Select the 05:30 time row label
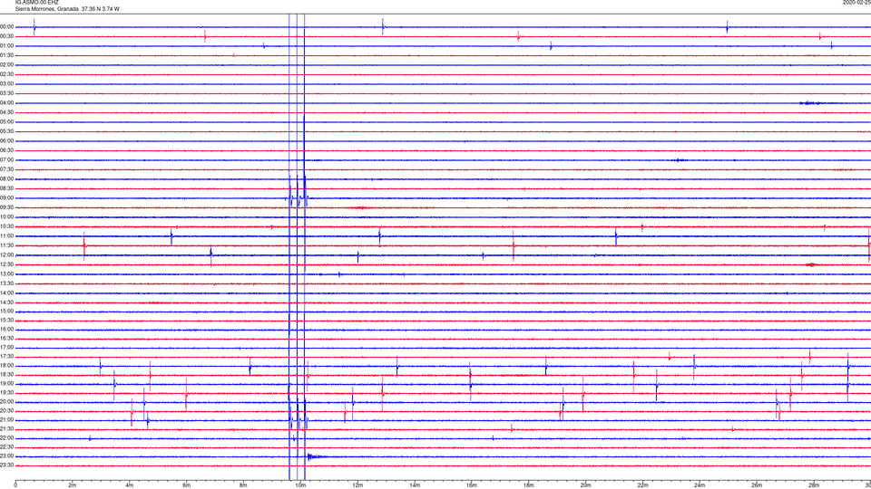871x489 pixels. tap(7, 131)
